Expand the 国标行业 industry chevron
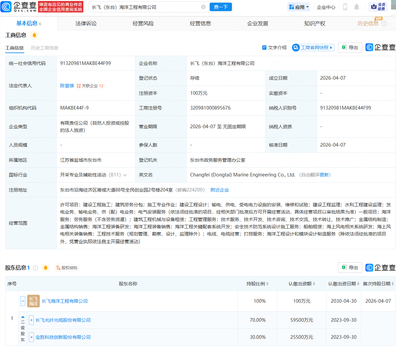This screenshot has height=346, width=396. [125, 175]
